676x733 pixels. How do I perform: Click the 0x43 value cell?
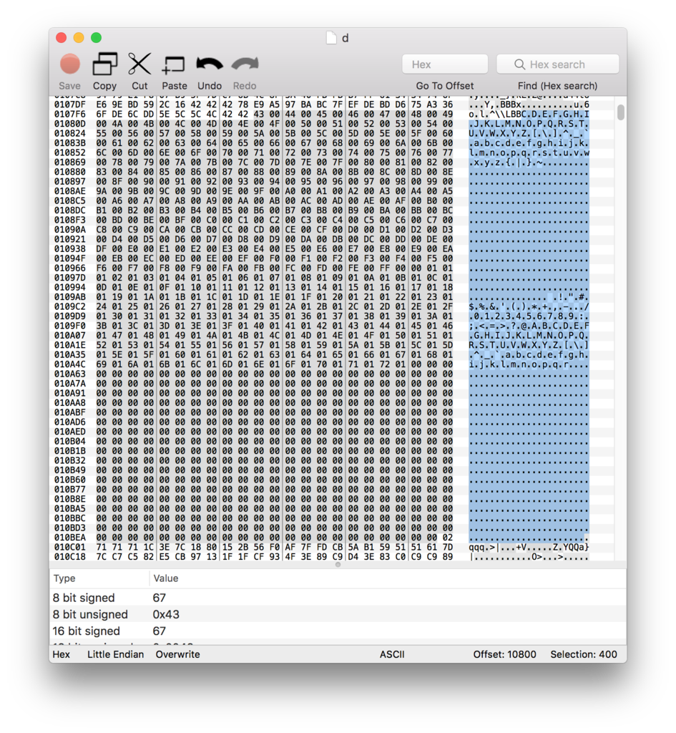166,614
